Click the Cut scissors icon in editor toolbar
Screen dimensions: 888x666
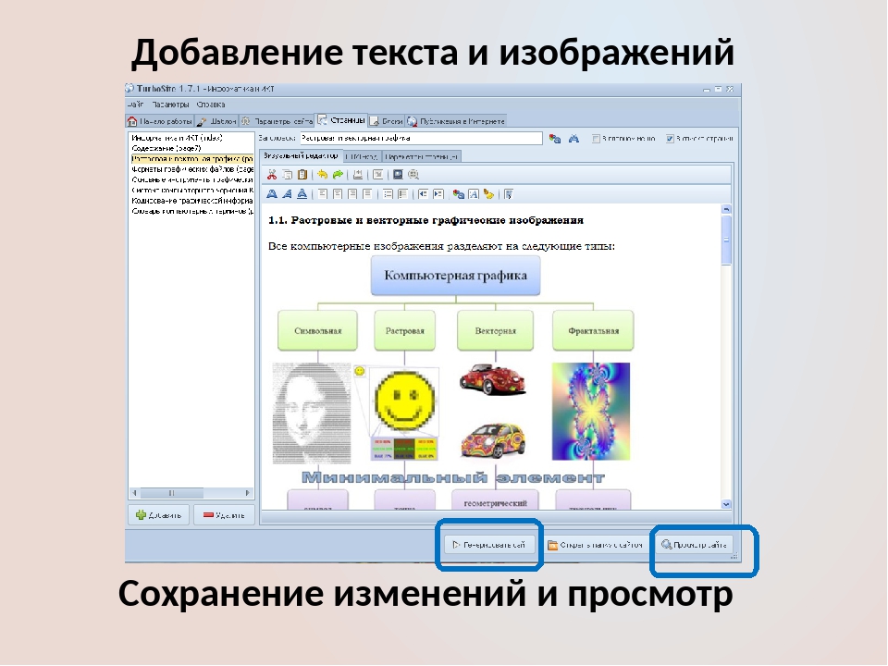click(272, 174)
